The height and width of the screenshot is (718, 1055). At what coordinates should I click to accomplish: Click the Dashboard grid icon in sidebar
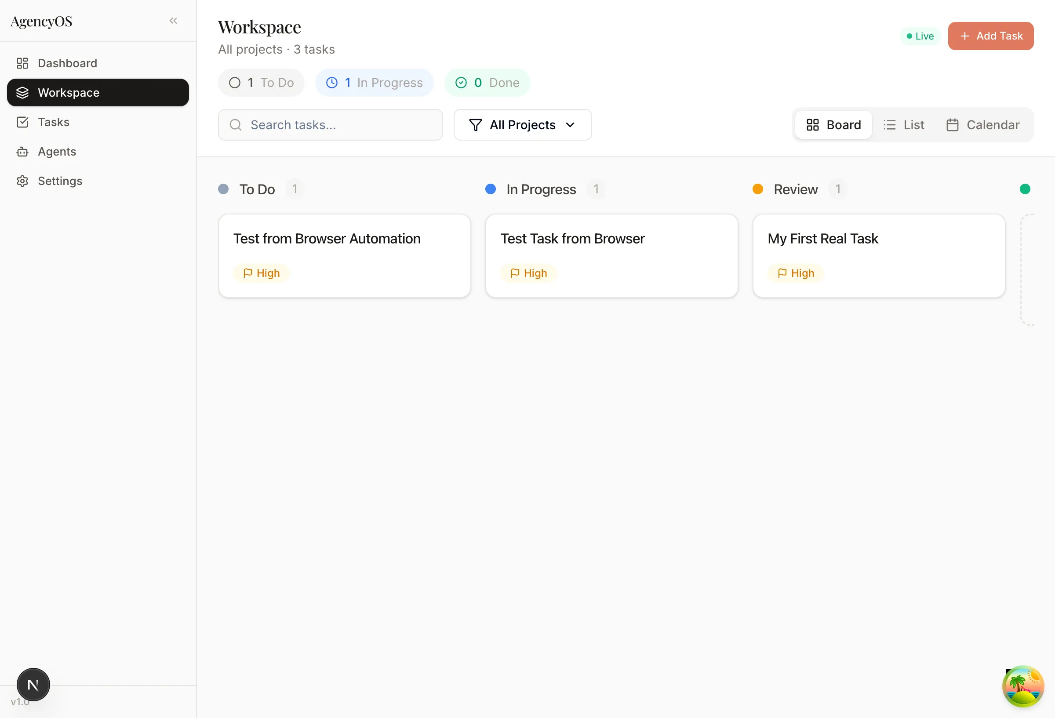pyautogui.click(x=22, y=63)
